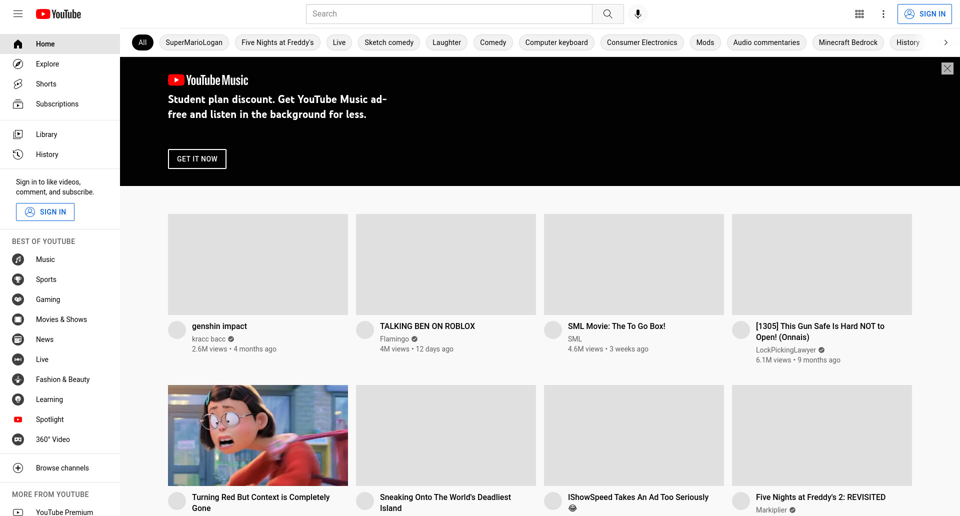Visit the kracc bacc channel

(209, 339)
